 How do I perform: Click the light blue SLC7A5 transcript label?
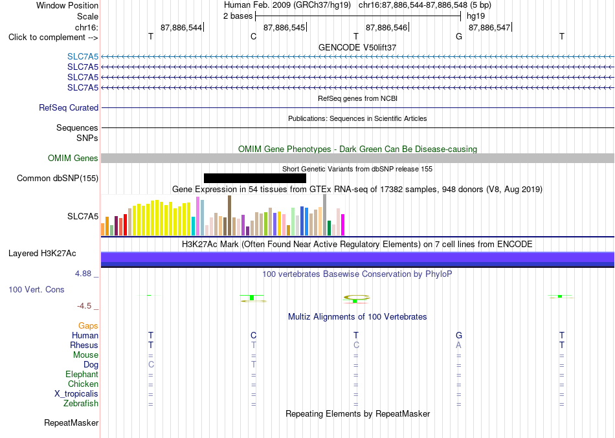click(x=83, y=56)
